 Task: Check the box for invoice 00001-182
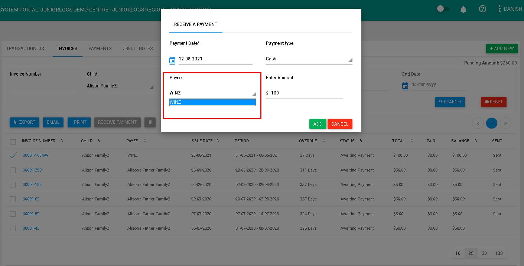coord(13,184)
